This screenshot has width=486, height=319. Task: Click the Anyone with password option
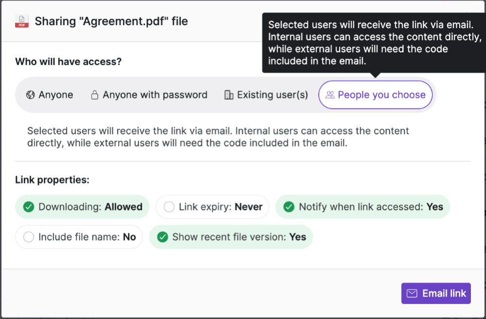(149, 95)
